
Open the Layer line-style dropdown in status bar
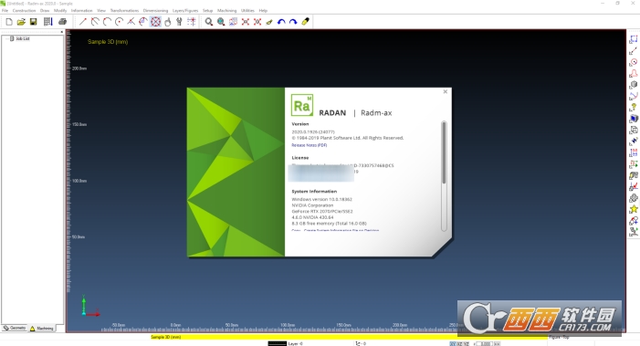[x=278, y=343]
